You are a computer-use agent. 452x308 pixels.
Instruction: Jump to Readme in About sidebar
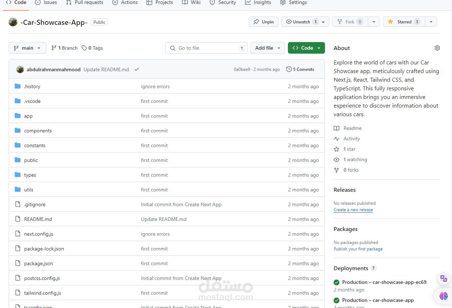(348, 128)
